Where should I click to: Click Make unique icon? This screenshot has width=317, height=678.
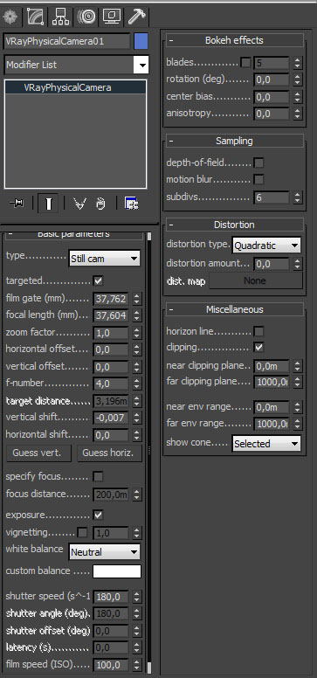pyautogui.click(x=79, y=203)
